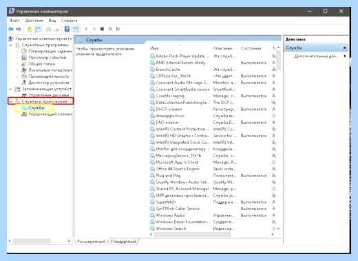358x261 pixels.
Task: Click the services list horizontal scrollbar
Action: click(193, 234)
